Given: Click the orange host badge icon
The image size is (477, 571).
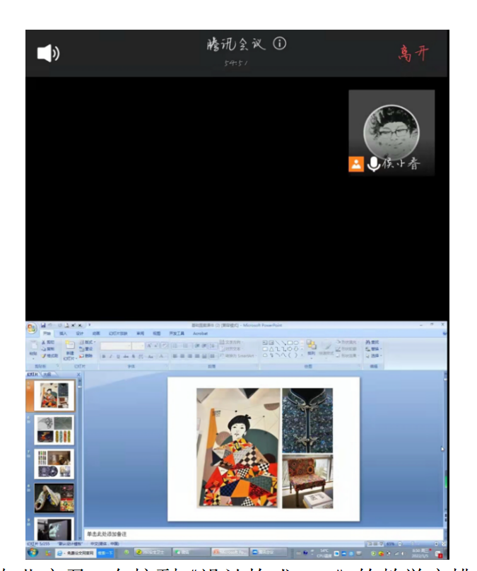Looking at the screenshot, I should (356, 165).
